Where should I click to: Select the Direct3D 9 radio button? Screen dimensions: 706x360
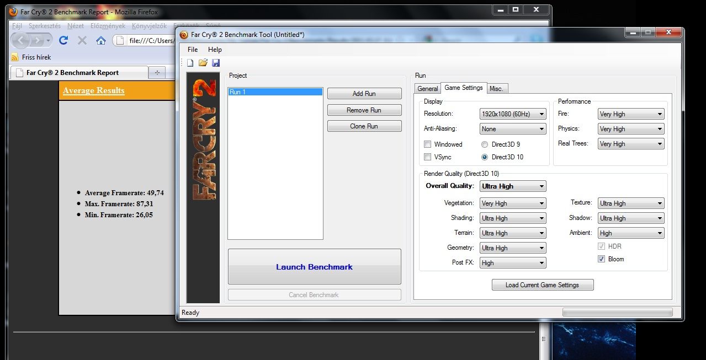click(x=485, y=144)
